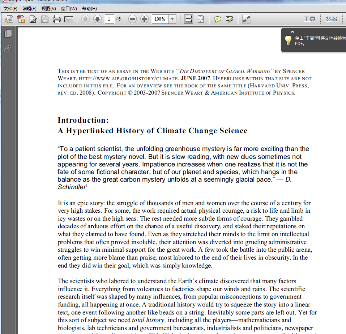Click the Fit one full page icon
This screenshot has width=346, height=334.
point(201,19)
